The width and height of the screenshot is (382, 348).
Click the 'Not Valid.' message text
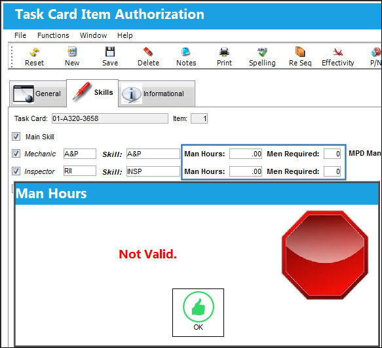147,254
